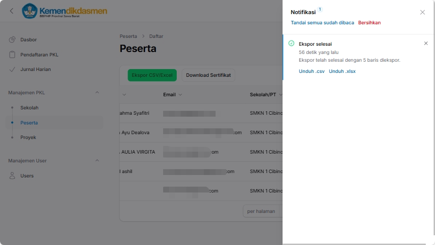Image resolution: width=435 pixels, height=245 pixels.
Task: Collapse the Manajemen PKL section
Action: (x=97, y=92)
